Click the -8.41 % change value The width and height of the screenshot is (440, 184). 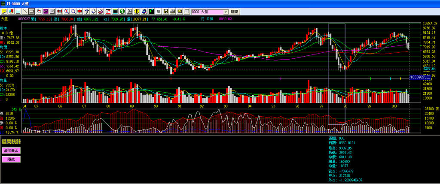pos(178,19)
